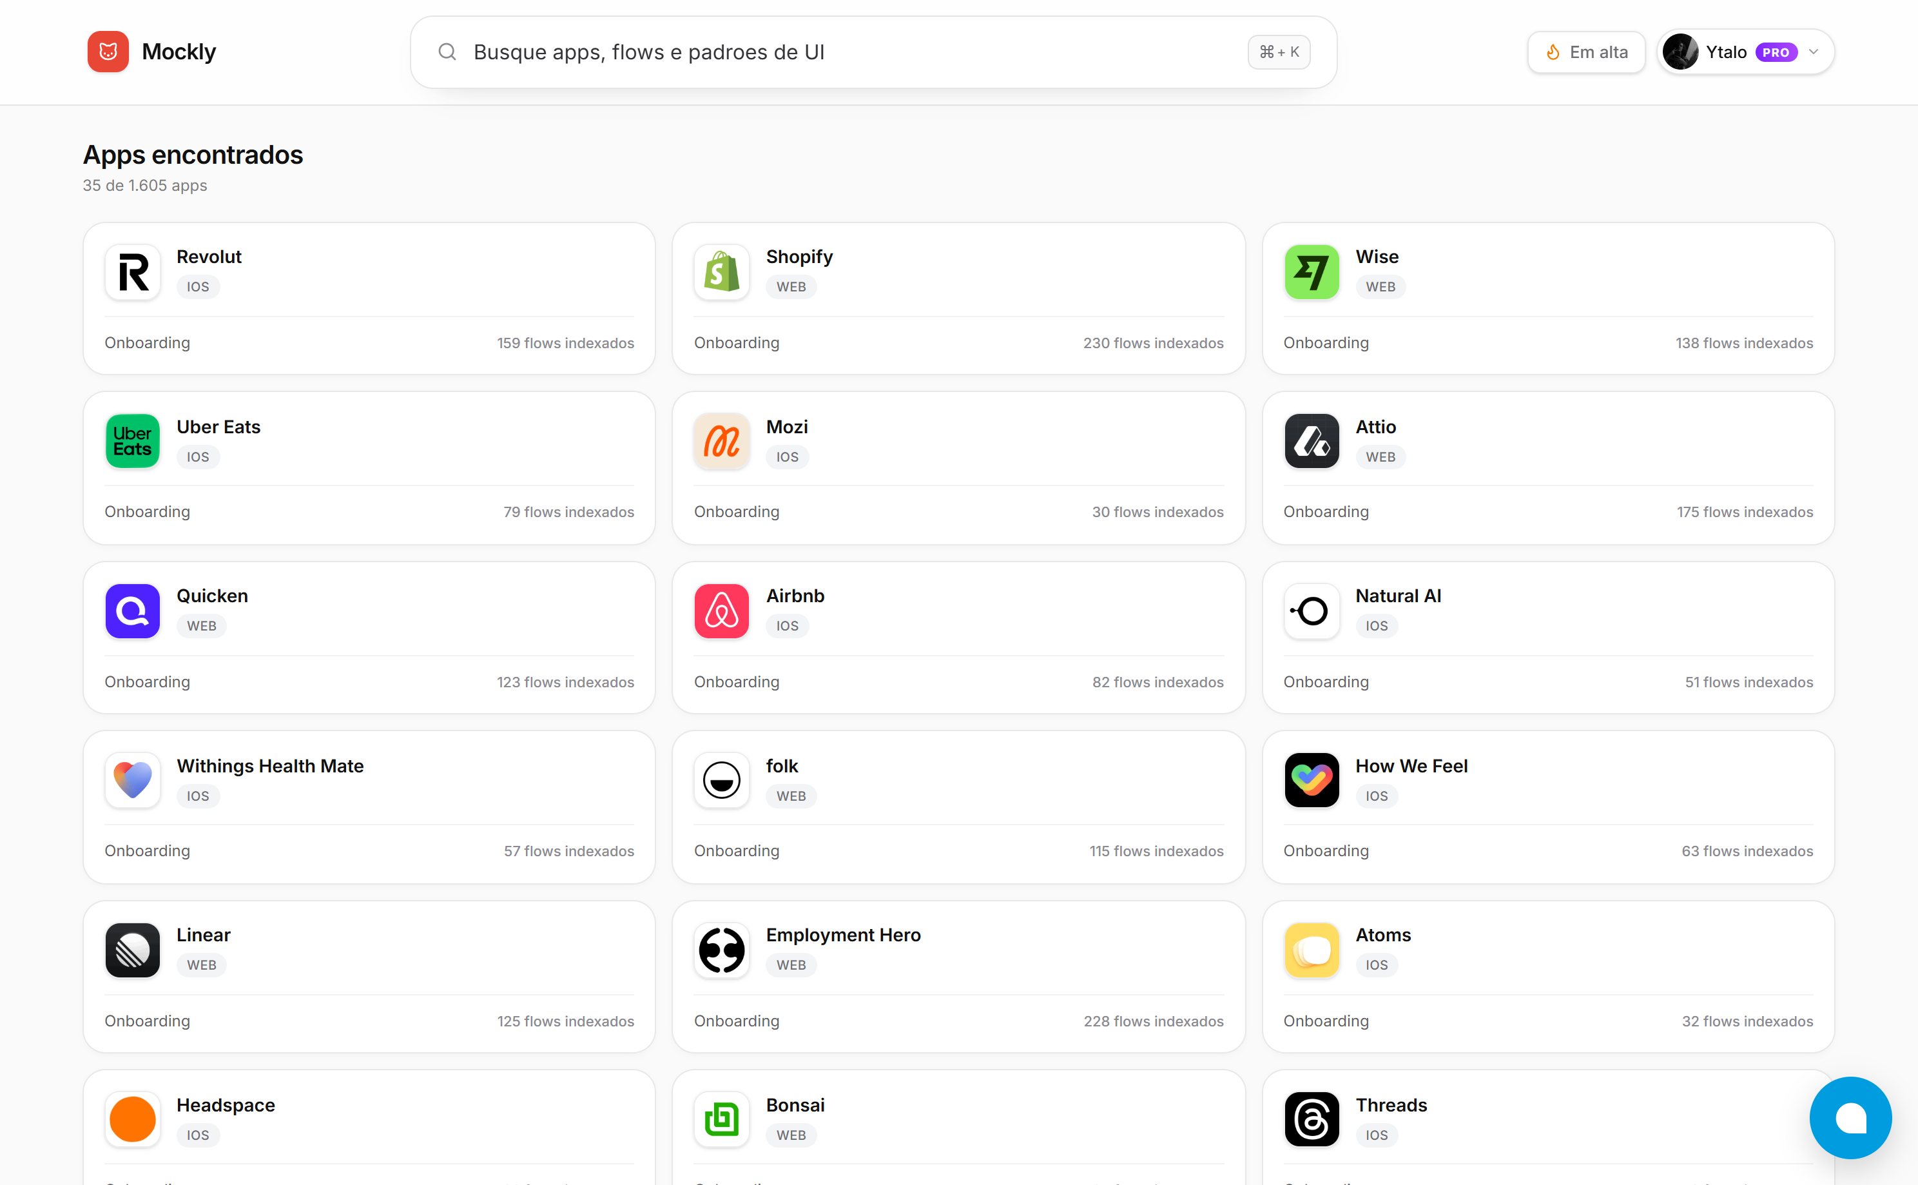1918x1185 pixels.
Task: Click the How We Feel heart icon
Action: [1311, 780]
